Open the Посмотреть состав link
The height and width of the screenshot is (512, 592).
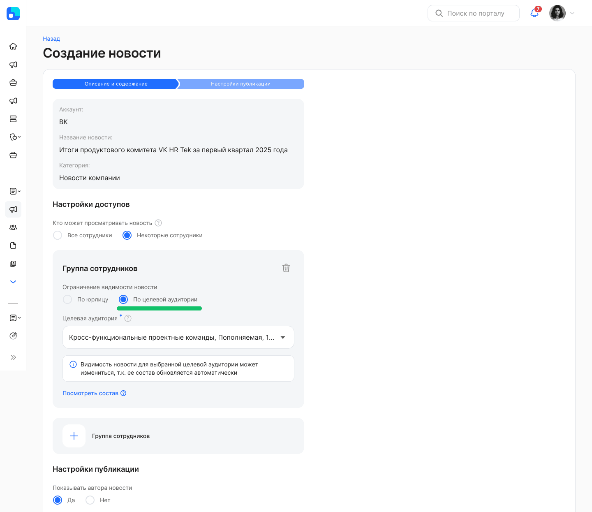[x=94, y=393]
